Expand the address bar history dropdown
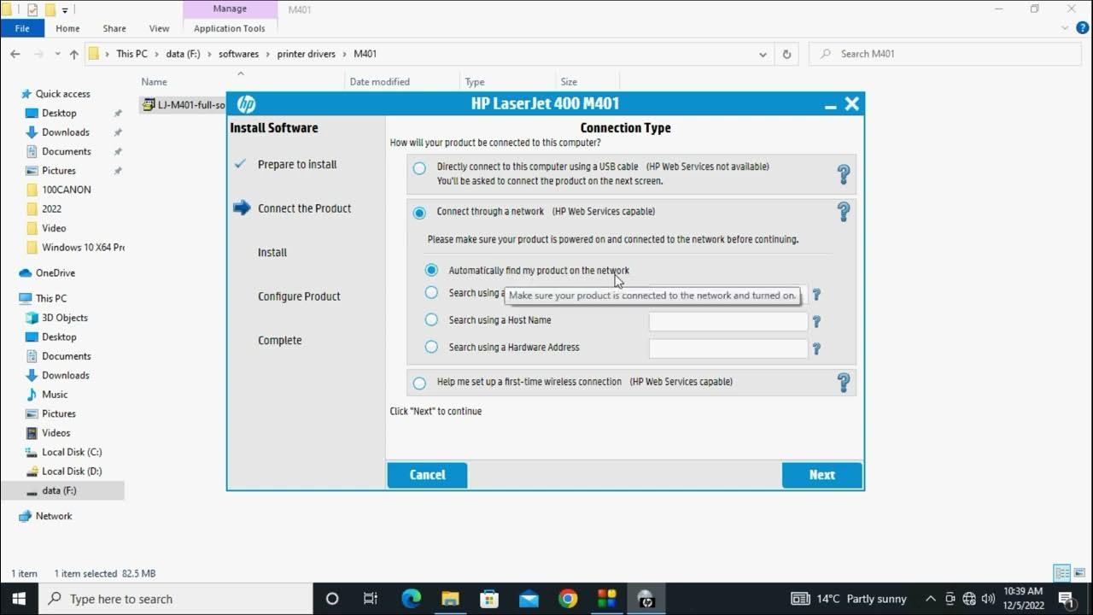The image size is (1093, 615). [x=763, y=54]
